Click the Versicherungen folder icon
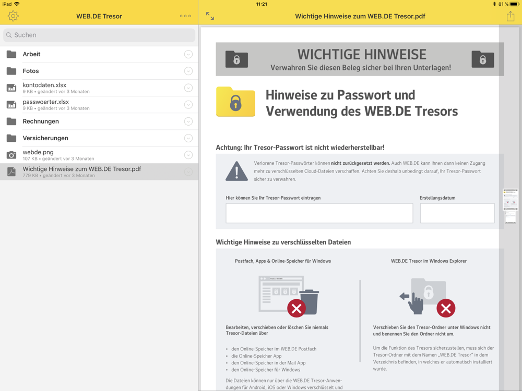 click(x=11, y=138)
